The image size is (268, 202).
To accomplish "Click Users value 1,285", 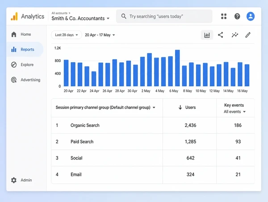I will [x=190, y=142].
